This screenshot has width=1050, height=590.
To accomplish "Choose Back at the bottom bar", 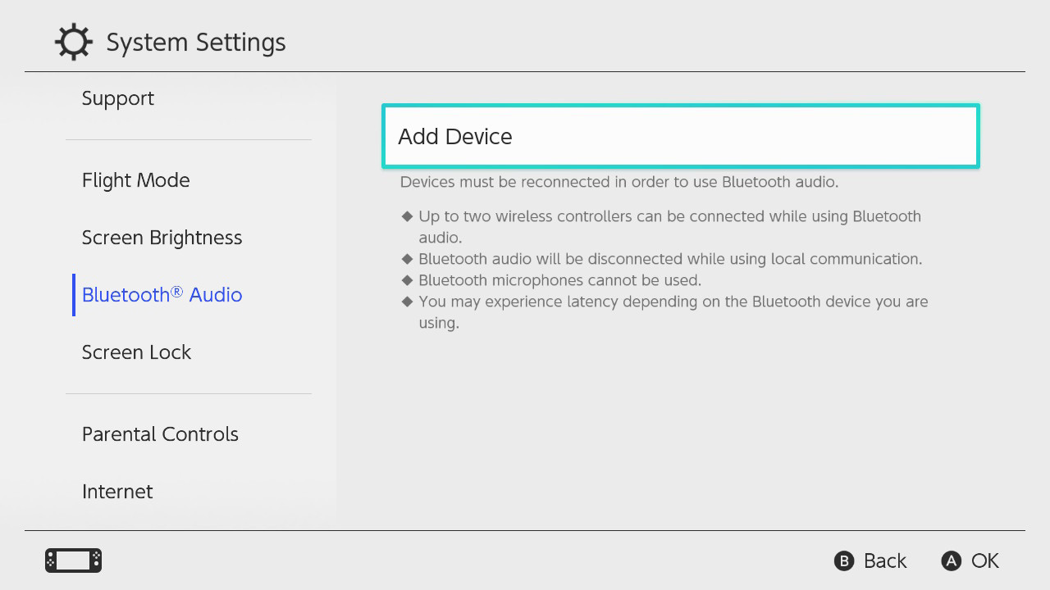I will pos(870,560).
